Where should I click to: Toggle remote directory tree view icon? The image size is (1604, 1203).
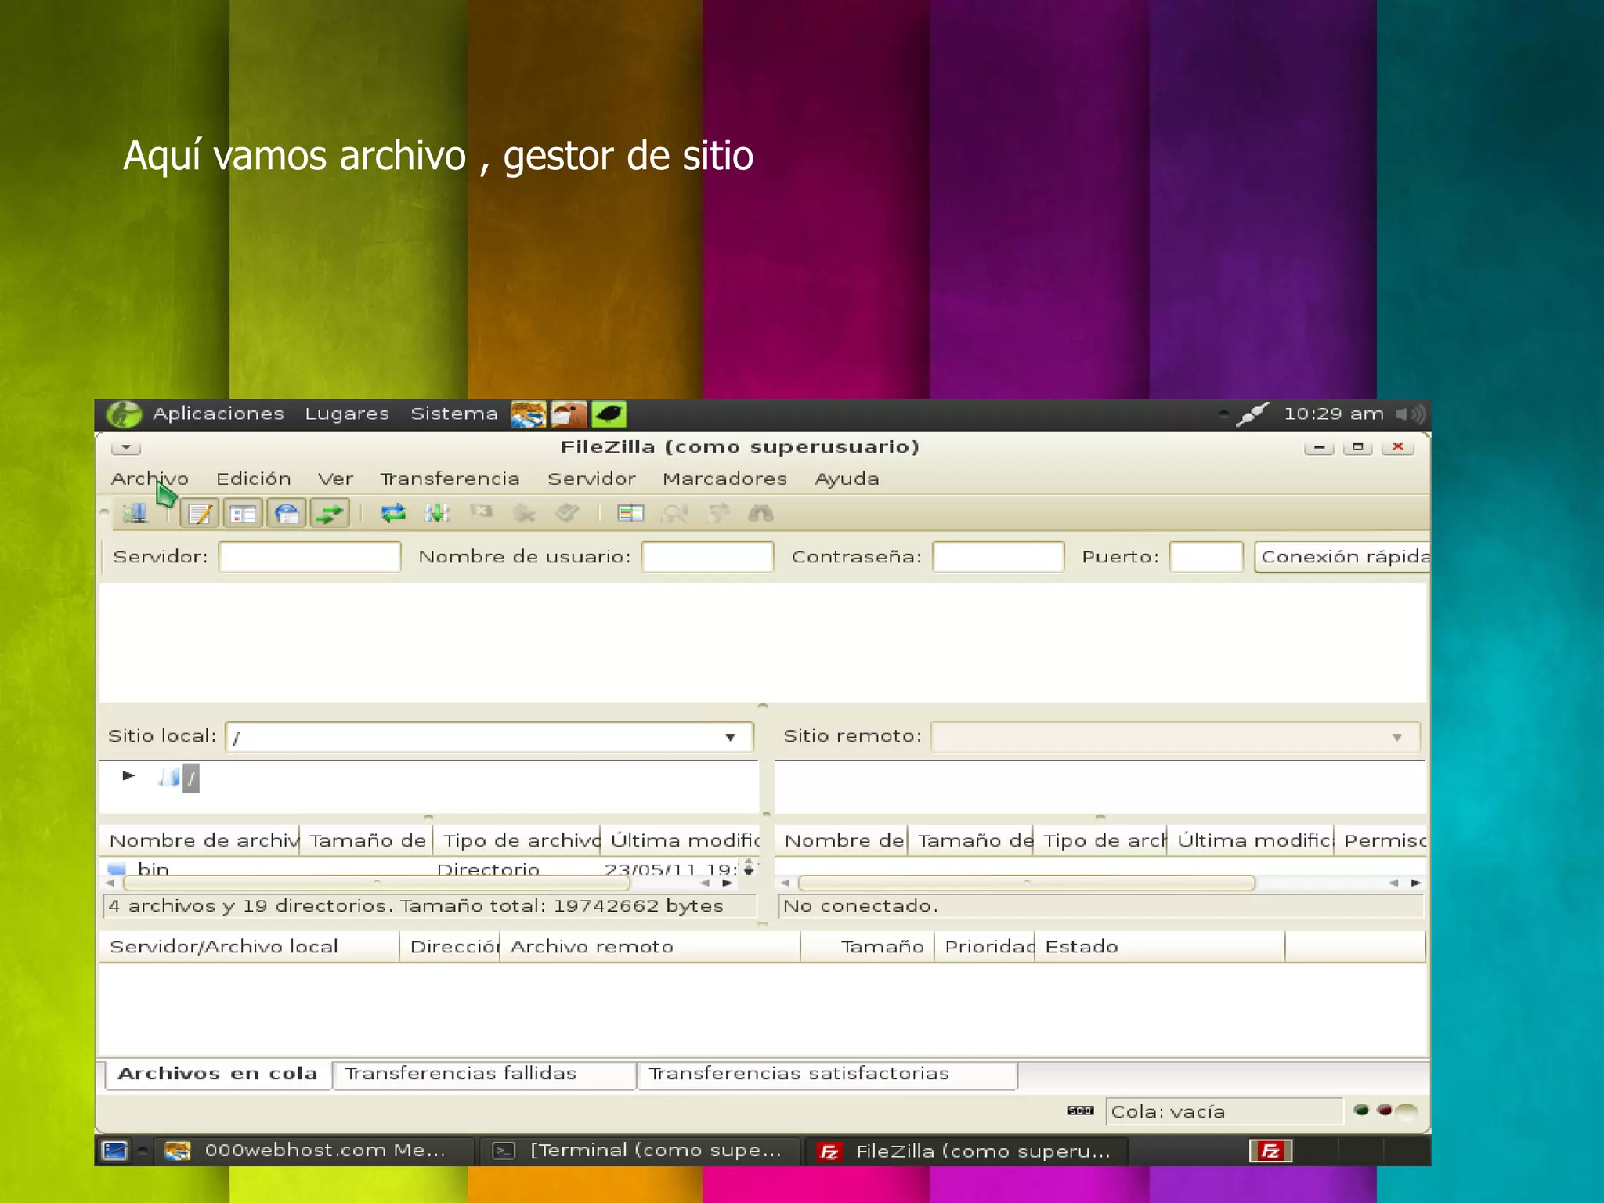pyautogui.click(x=287, y=514)
